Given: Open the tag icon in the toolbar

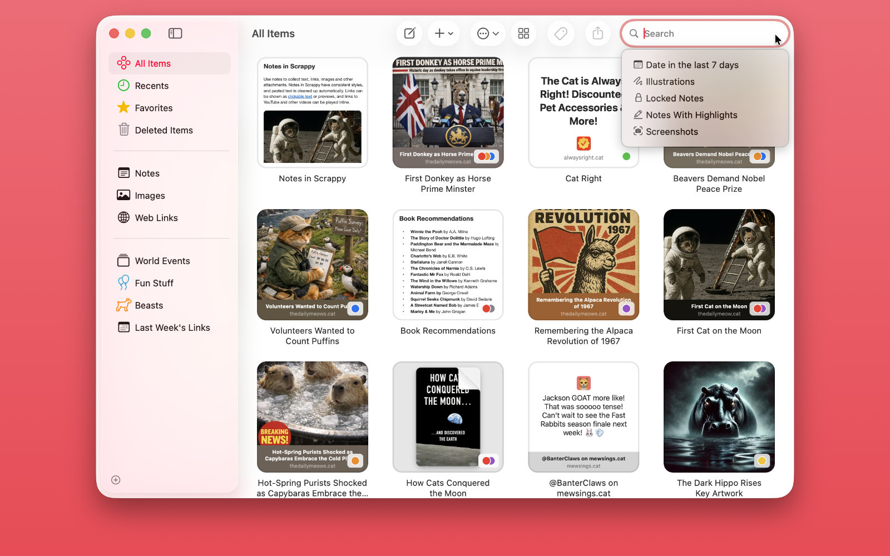Looking at the screenshot, I should [561, 33].
